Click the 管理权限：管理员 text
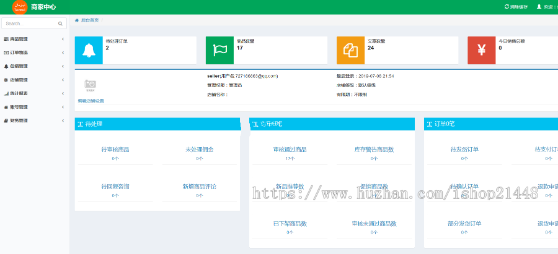Image resolution: width=558 pixels, height=254 pixels. tap(224, 85)
